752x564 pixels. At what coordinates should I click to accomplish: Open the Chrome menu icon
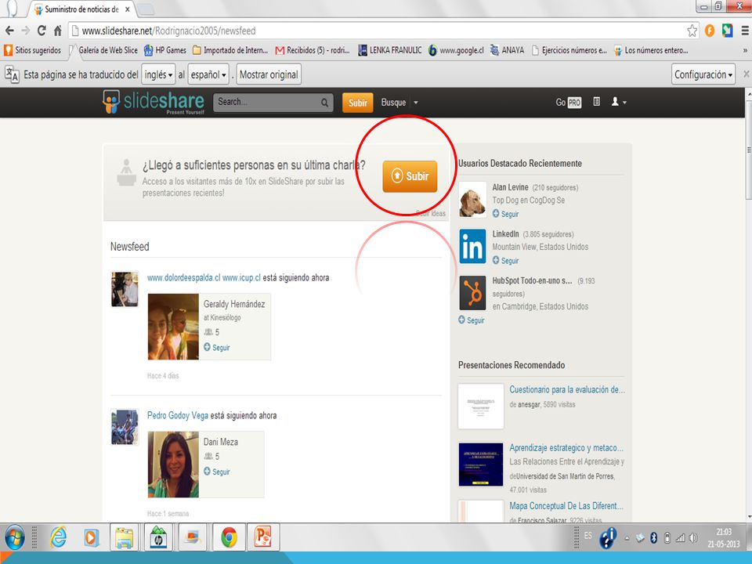tap(745, 31)
